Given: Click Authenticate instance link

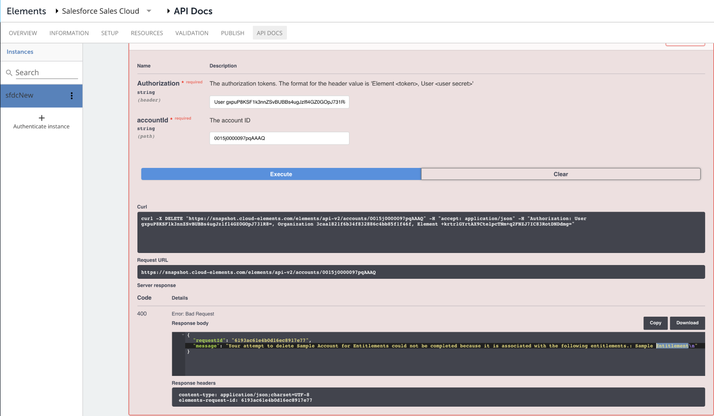Looking at the screenshot, I should click(42, 126).
